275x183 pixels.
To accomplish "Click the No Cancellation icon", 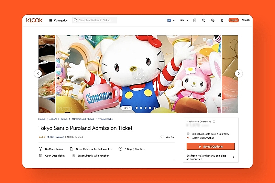I will coord(41,149).
